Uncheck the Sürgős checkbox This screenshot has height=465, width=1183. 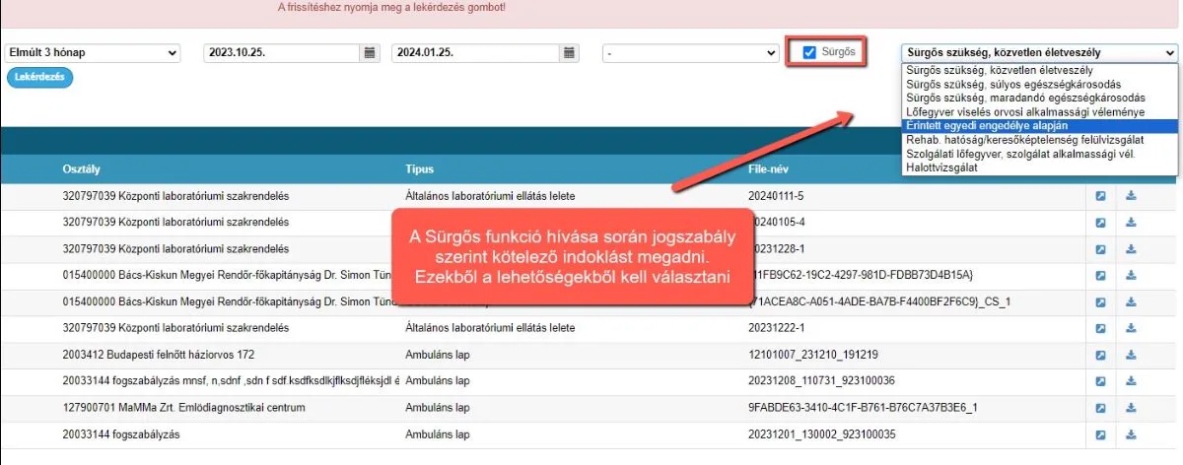click(809, 52)
